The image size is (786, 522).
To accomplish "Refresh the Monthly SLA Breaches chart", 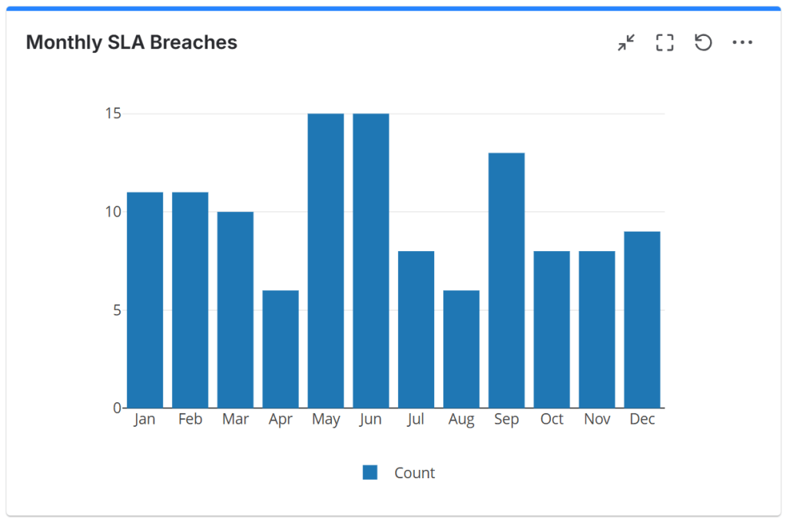I will pos(703,43).
